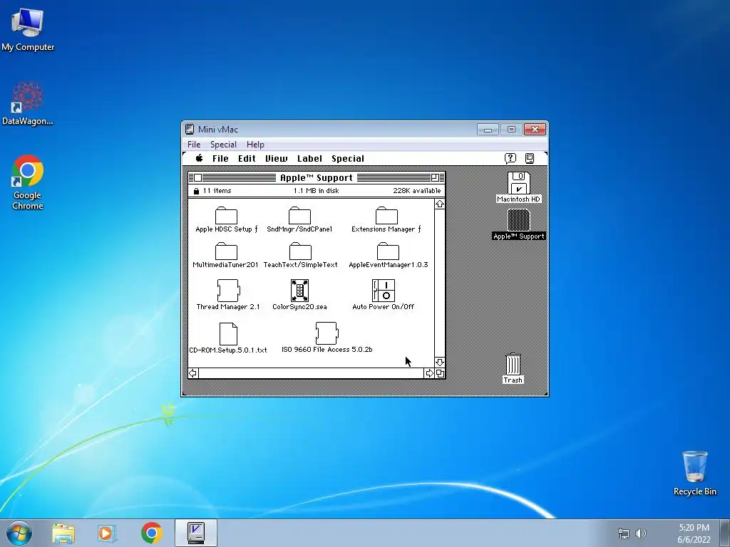Image resolution: width=730 pixels, height=547 pixels.
Task: Open Mini vMac's Help menu
Action: point(255,145)
